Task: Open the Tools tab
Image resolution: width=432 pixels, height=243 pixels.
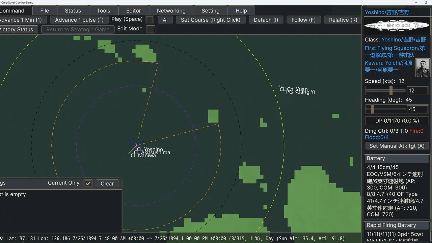Action: coord(104,11)
